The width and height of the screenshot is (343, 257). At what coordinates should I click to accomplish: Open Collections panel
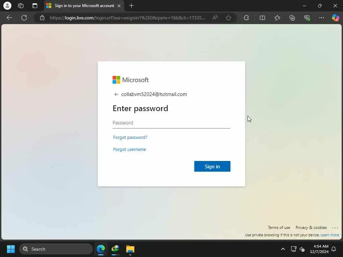[292, 18]
